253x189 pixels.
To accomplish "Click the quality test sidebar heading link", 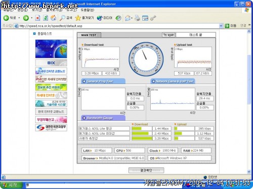I will [45, 34].
